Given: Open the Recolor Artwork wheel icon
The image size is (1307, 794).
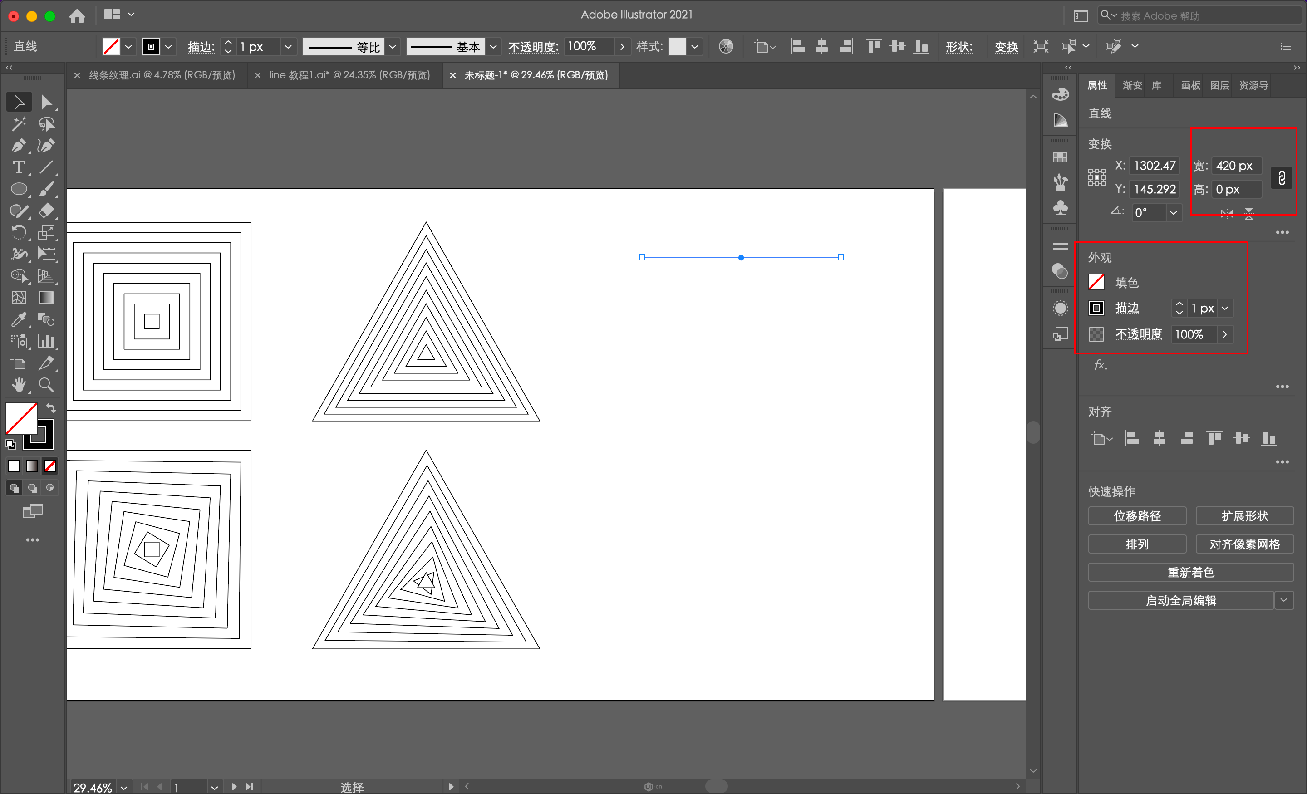Looking at the screenshot, I should point(726,47).
